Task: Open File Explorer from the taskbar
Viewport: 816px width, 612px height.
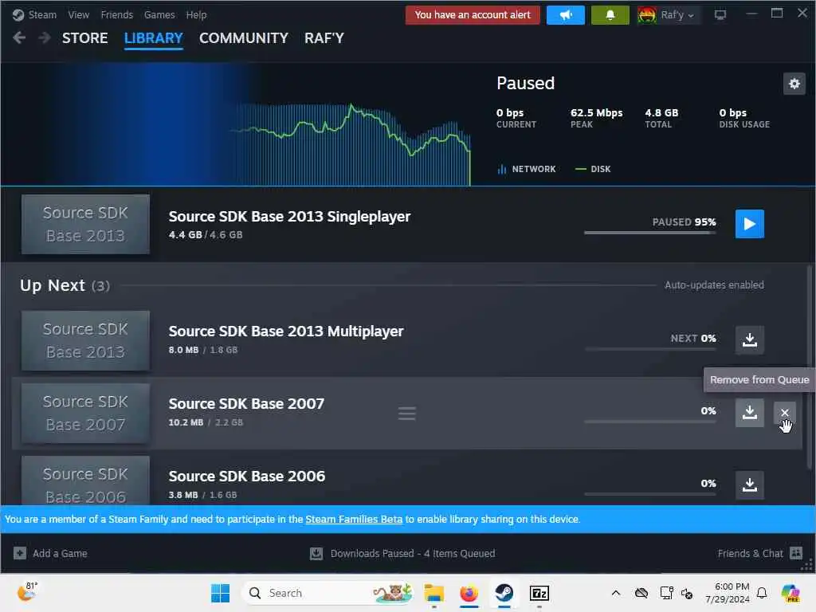Action: coord(433,593)
